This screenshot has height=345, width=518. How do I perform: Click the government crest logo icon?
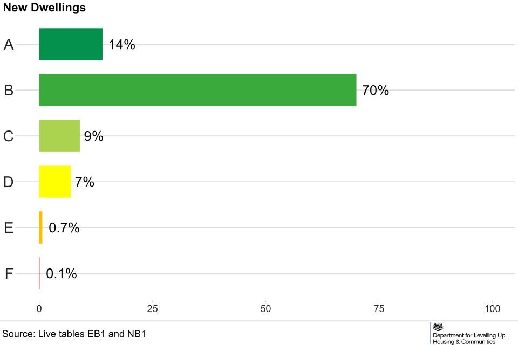(438, 327)
